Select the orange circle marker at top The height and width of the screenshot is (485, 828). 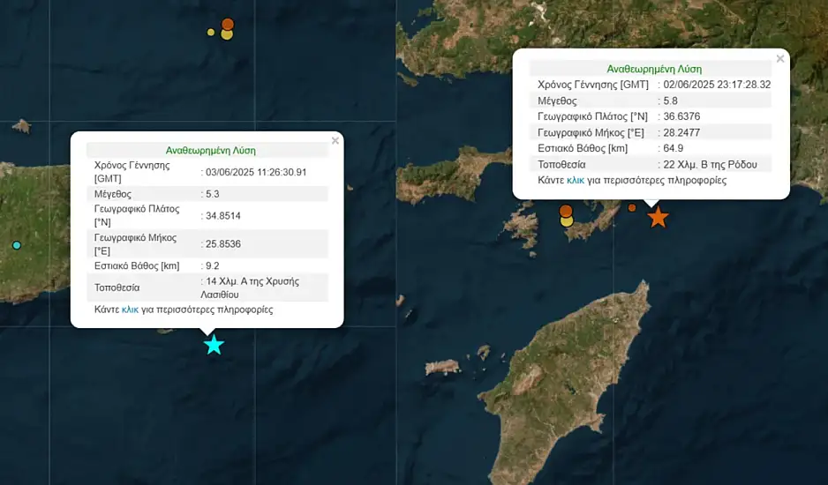pyautogui.click(x=228, y=24)
